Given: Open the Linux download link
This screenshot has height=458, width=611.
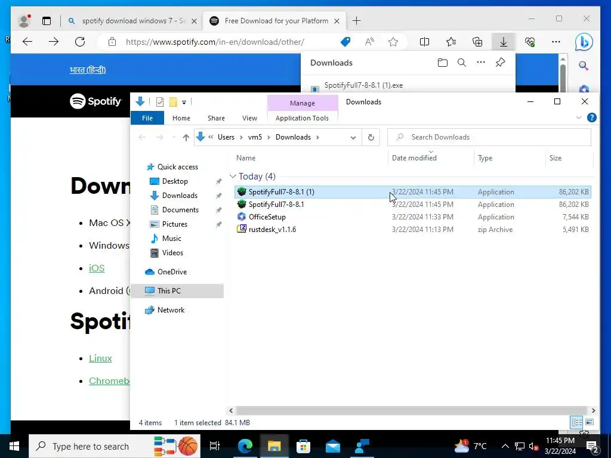Looking at the screenshot, I should click(x=100, y=358).
